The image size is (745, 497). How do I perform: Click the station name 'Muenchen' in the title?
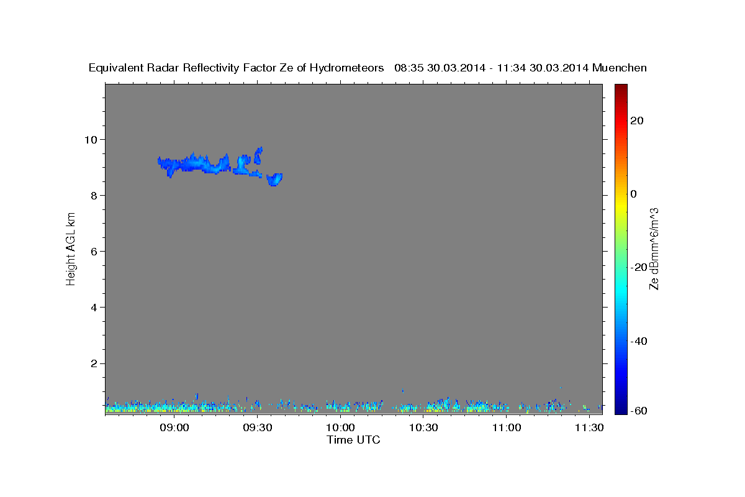[620, 68]
